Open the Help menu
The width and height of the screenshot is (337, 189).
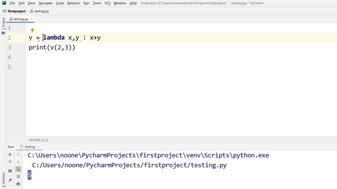pos(133,3)
